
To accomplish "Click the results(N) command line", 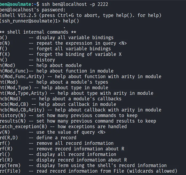I will (78, 121).
